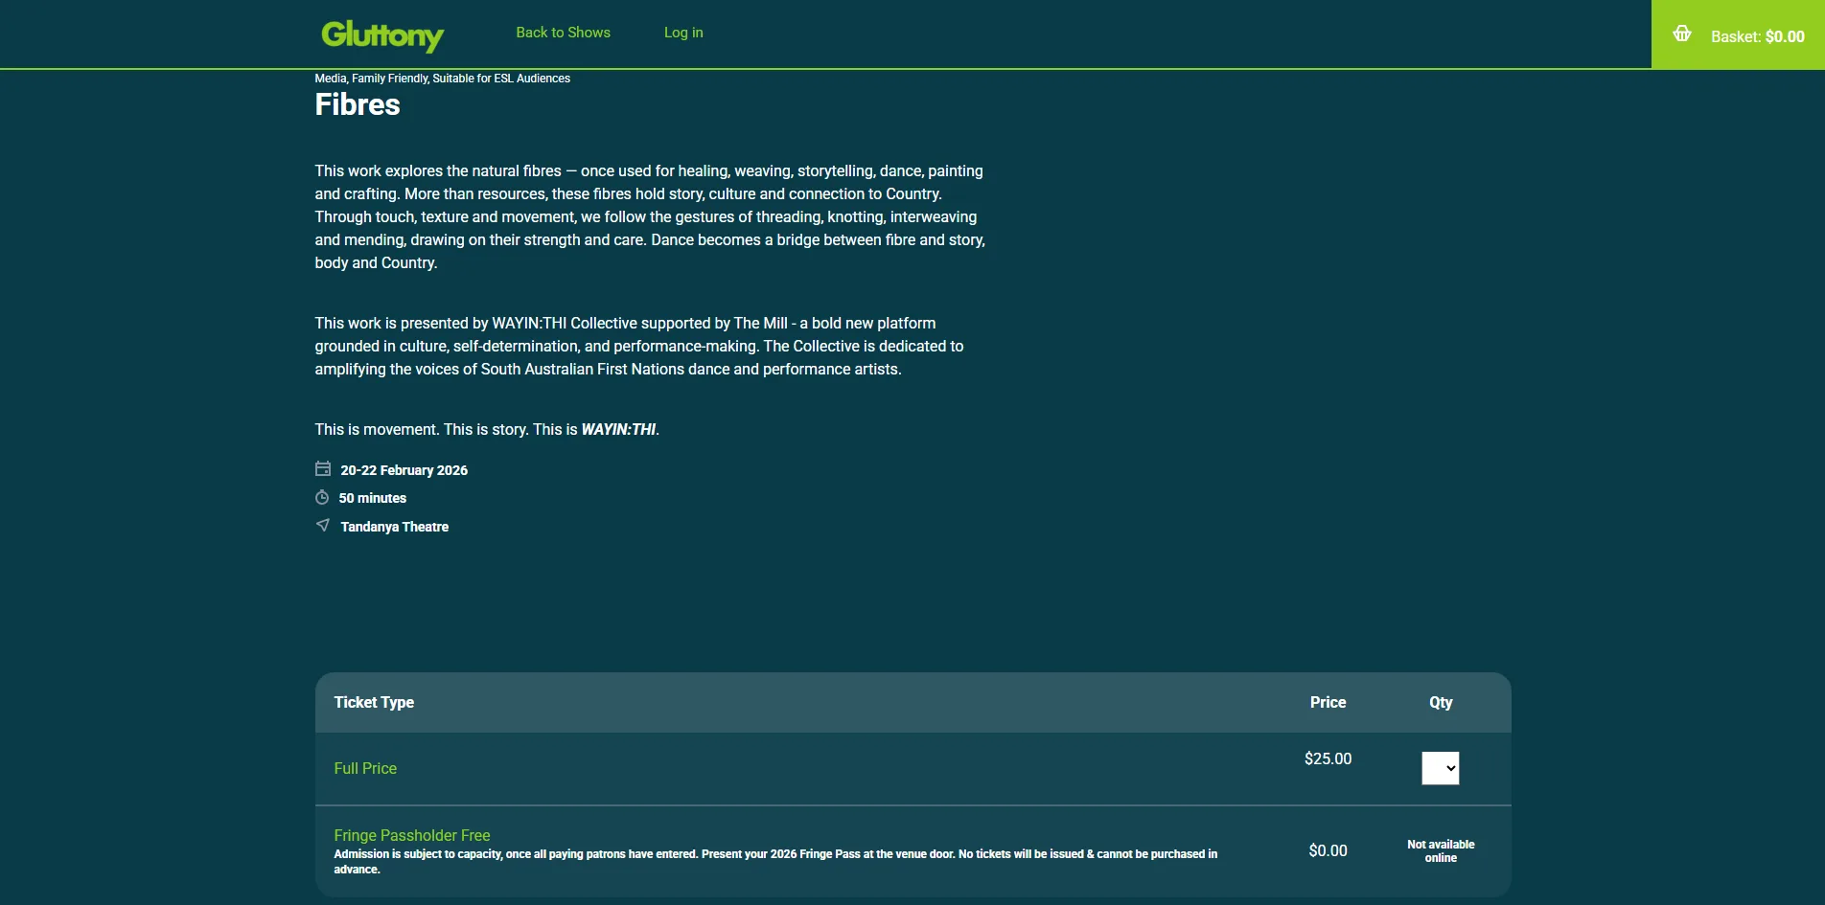Open the Full Price quantity dropdown

(1440, 768)
